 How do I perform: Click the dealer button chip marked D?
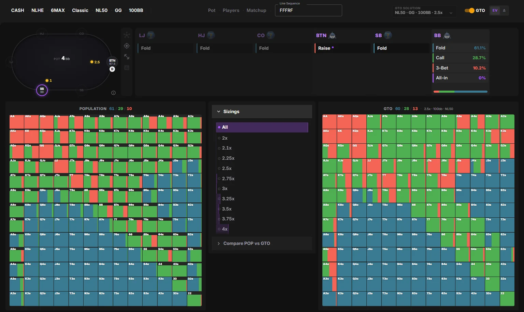point(112,69)
